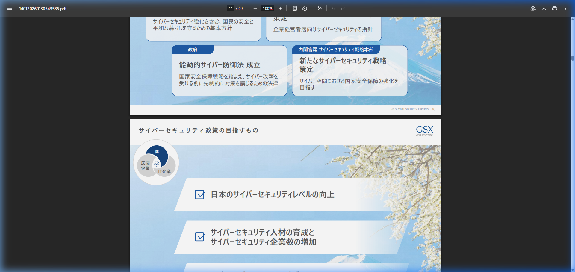Print the document
Viewport: 575px width, 272px height.
[x=554, y=9]
